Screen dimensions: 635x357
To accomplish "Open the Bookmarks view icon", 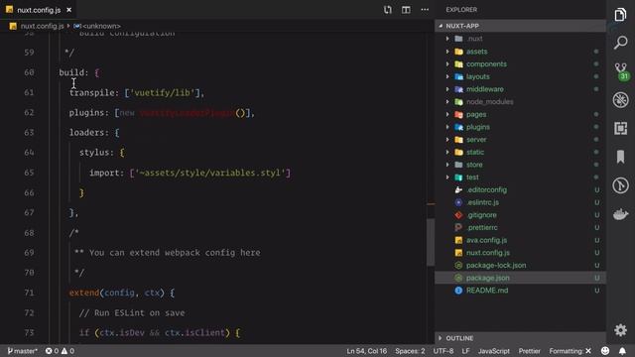I will (620, 157).
